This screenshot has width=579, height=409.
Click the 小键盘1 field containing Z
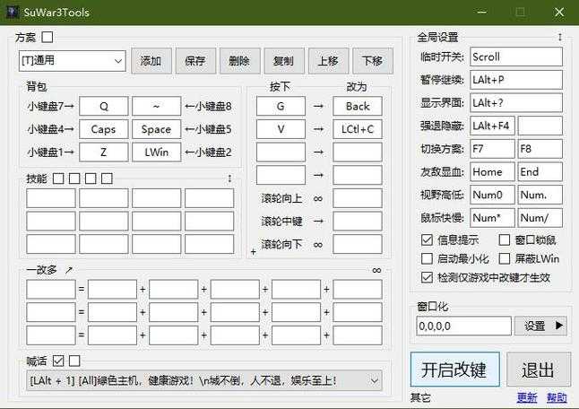click(104, 152)
